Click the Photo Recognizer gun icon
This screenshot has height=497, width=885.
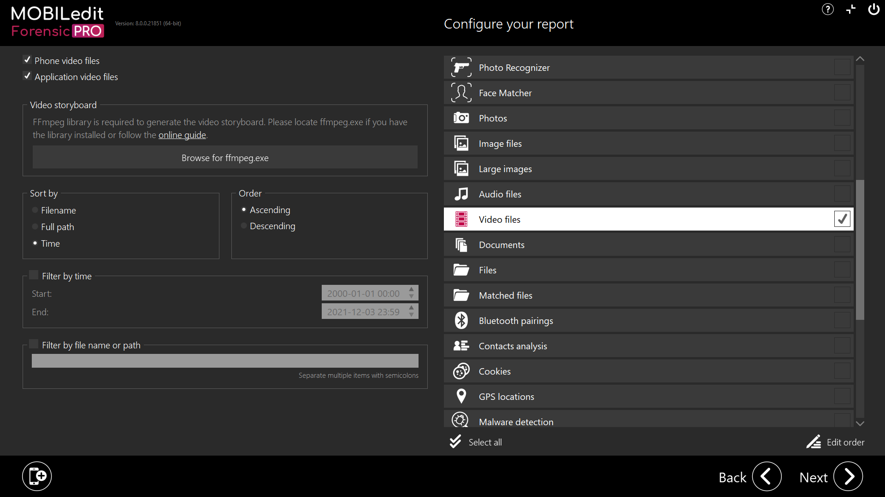pos(461,68)
